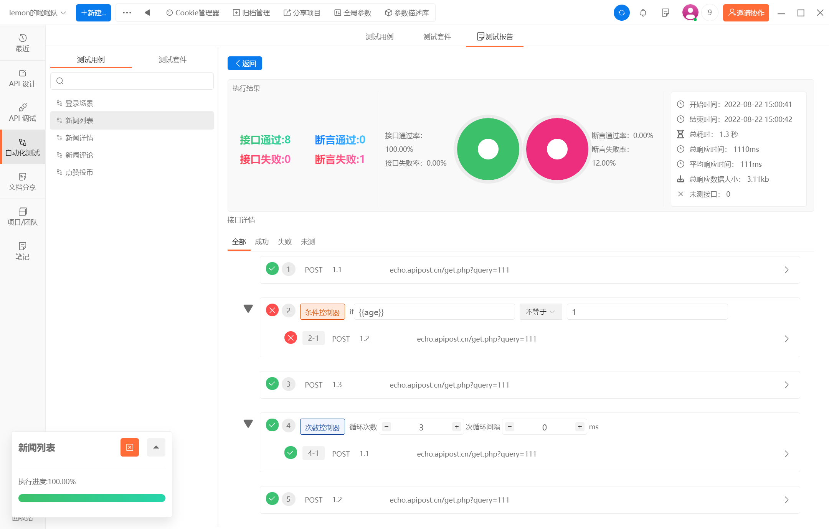This screenshot has width=829, height=529.
Task: Click the 邀请协作 invite button
Action: pyautogui.click(x=746, y=13)
